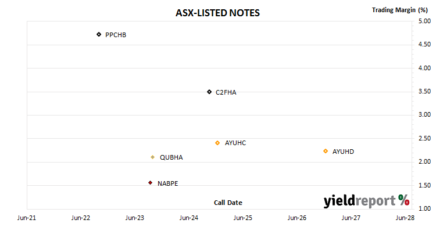Select the orange AYUHC diamond marker

(x=217, y=143)
